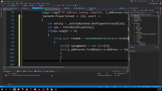Open the Debug configuration dropdown
The width and height of the screenshot is (162, 91).
click(x=26, y=6)
